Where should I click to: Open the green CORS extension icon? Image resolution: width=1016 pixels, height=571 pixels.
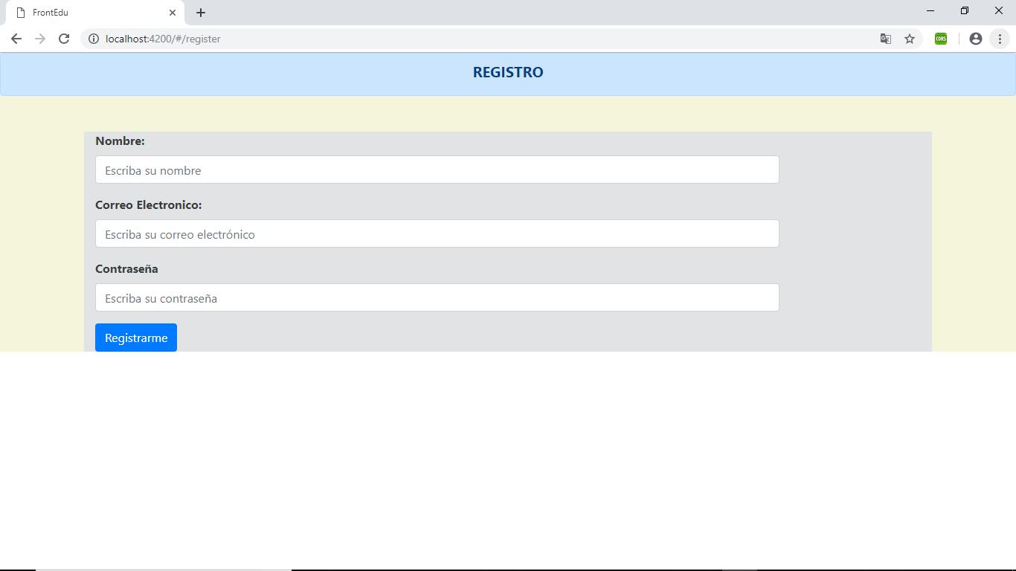click(941, 39)
